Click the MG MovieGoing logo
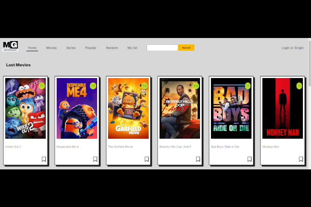 10,46
